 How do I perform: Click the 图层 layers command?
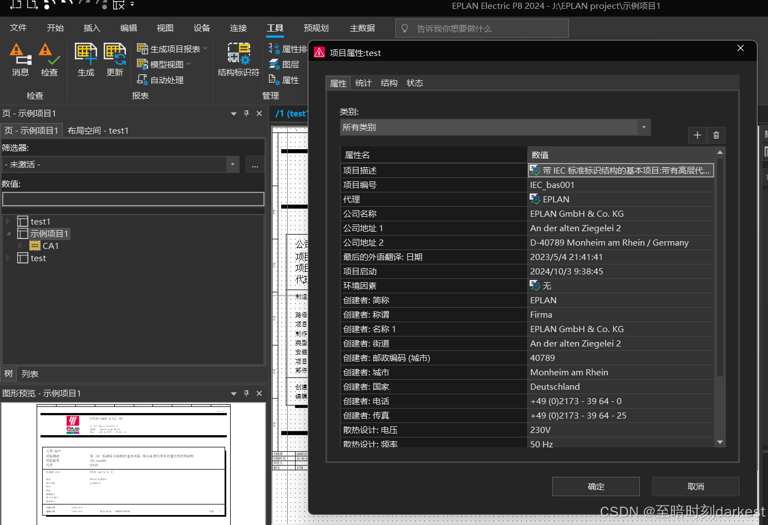click(x=284, y=64)
